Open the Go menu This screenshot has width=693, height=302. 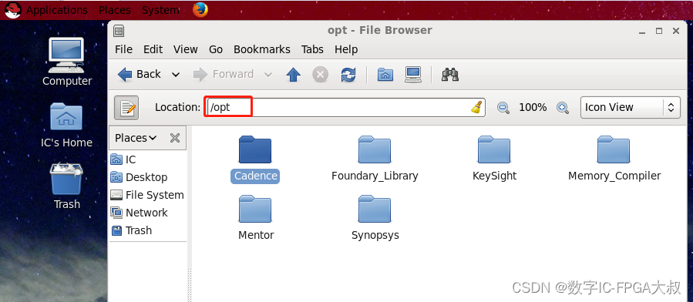(x=216, y=49)
